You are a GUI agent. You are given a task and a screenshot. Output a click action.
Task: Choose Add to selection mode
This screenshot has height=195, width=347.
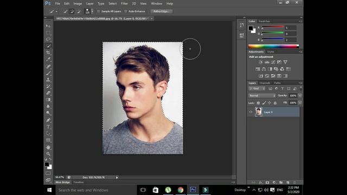pos(72,11)
